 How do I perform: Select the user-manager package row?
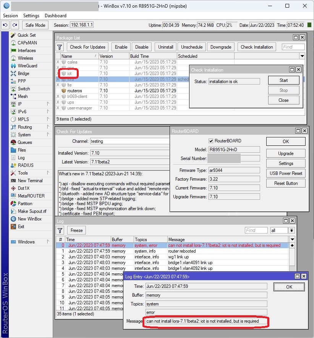pos(123,108)
